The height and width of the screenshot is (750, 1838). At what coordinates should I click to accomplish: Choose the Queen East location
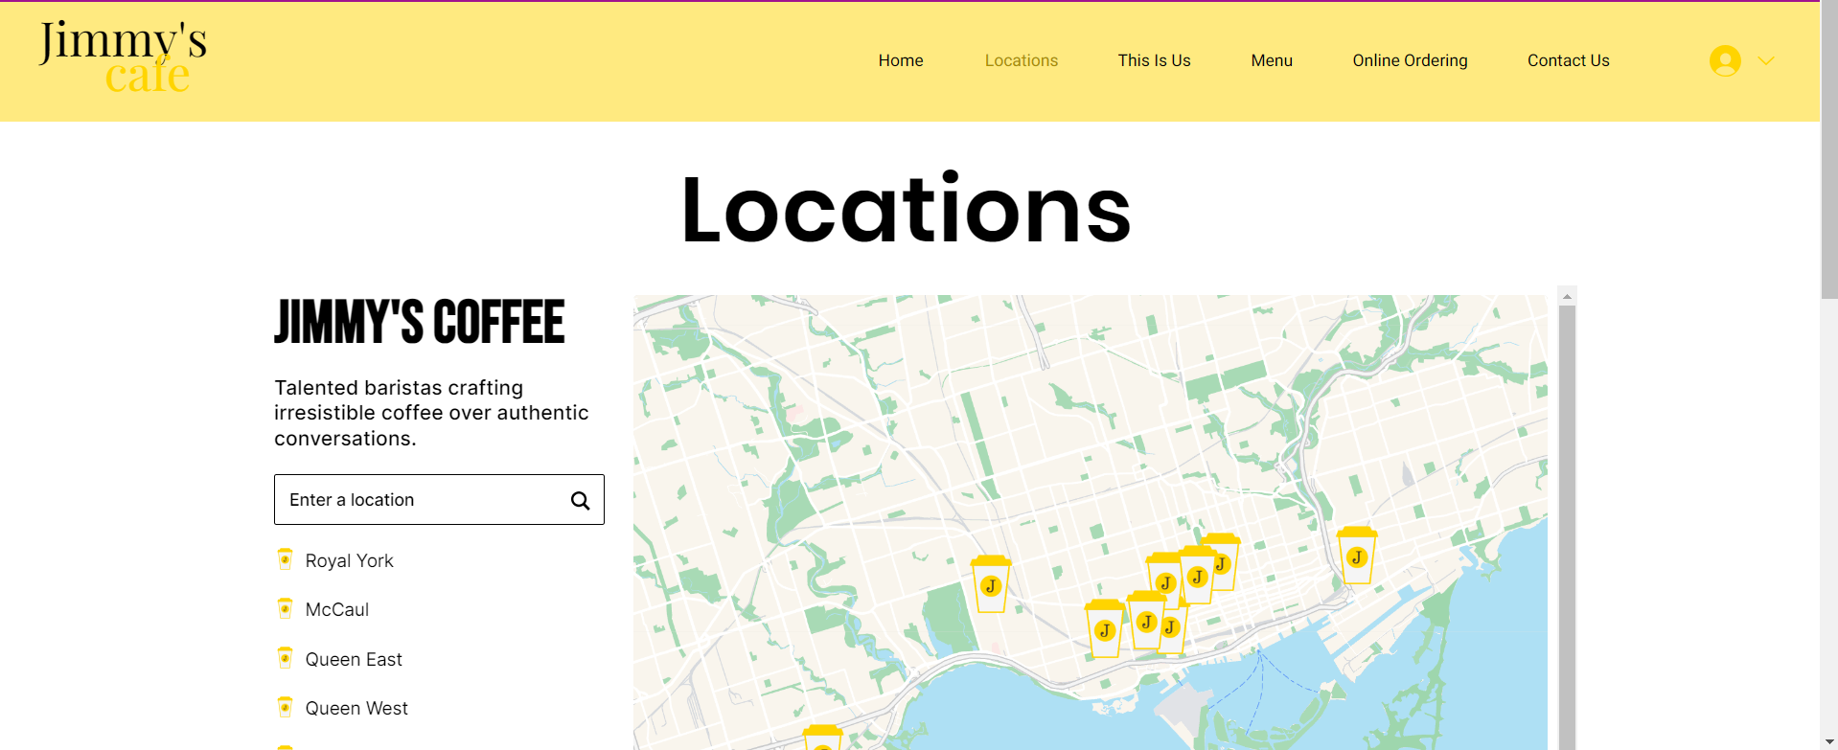(x=354, y=659)
